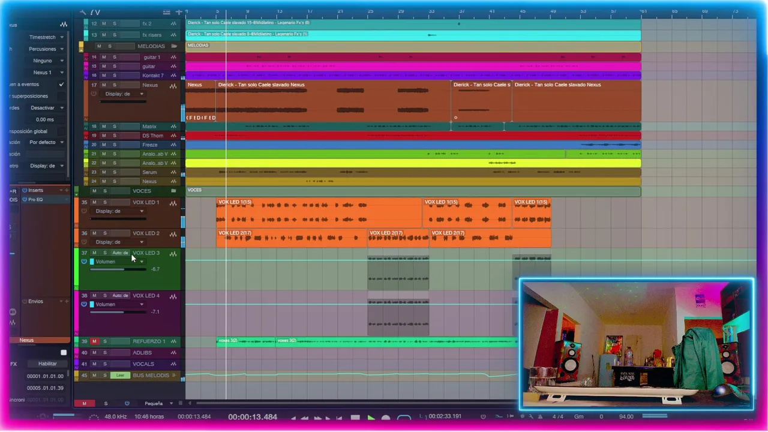Screen dimensions: 768x432
Task: Toggle monitor power icon on VOX LED 3
Action: point(84,262)
